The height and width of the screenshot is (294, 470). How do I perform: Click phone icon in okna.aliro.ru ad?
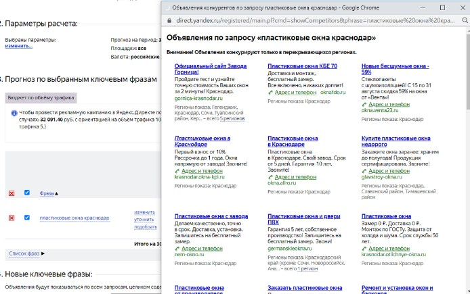[270, 177]
